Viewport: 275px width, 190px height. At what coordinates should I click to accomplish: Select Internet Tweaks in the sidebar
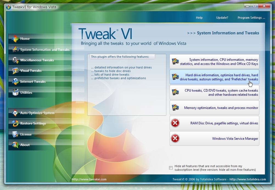coord(39,82)
